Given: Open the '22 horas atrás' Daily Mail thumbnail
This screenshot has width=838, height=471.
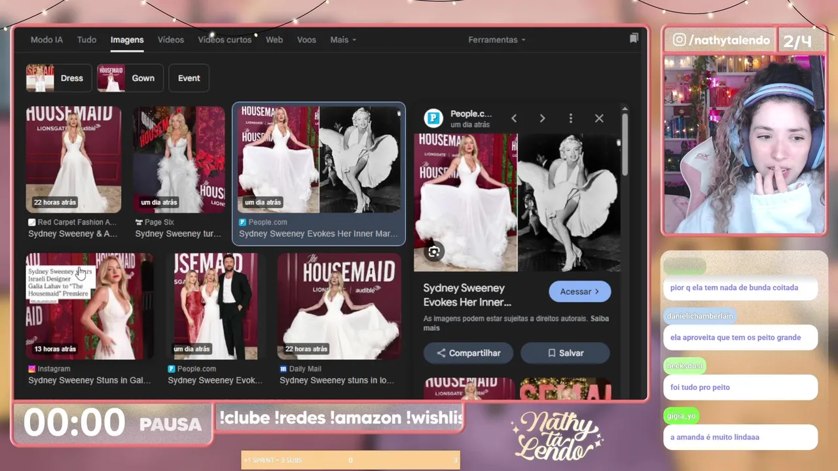Looking at the screenshot, I should [x=339, y=306].
